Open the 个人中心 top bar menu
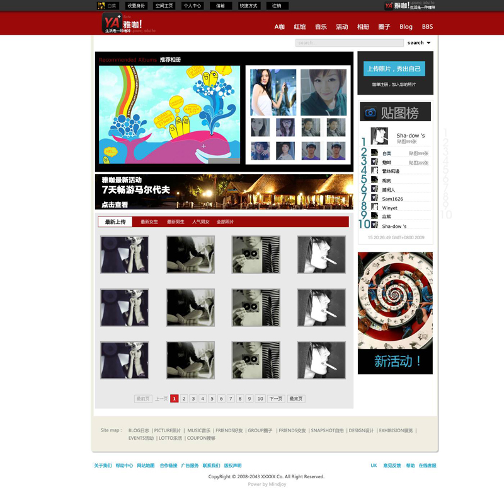504x489 pixels. click(192, 6)
